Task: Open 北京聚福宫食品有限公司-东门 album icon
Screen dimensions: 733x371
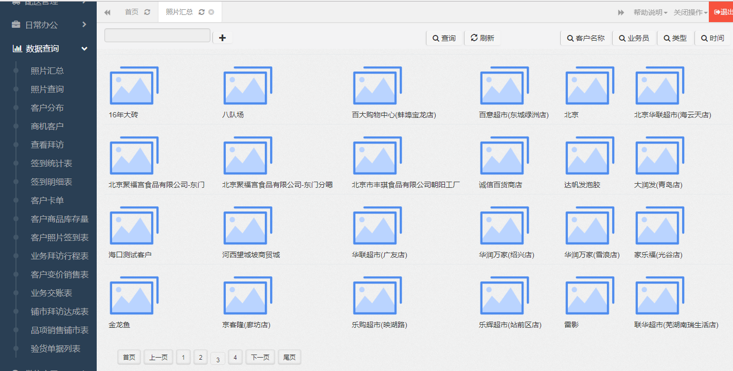Action: [134, 155]
